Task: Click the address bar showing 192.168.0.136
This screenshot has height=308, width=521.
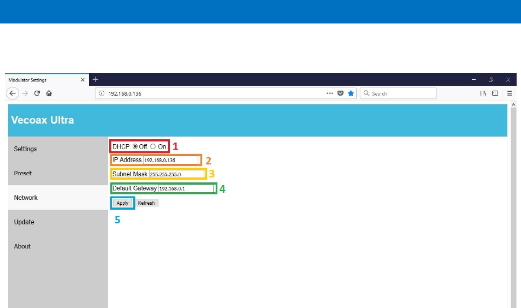Action: point(226,93)
